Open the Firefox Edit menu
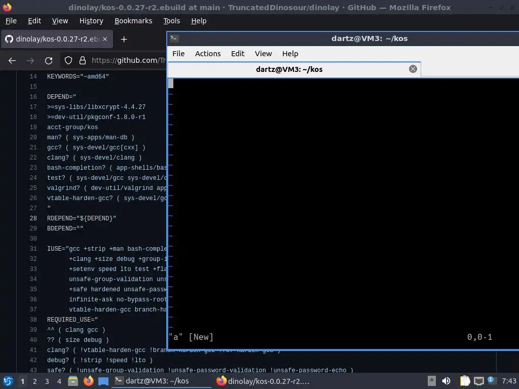 click(34, 21)
